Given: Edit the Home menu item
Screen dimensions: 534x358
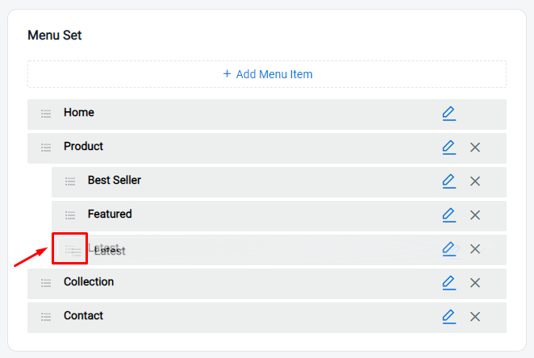Looking at the screenshot, I should click(448, 114).
